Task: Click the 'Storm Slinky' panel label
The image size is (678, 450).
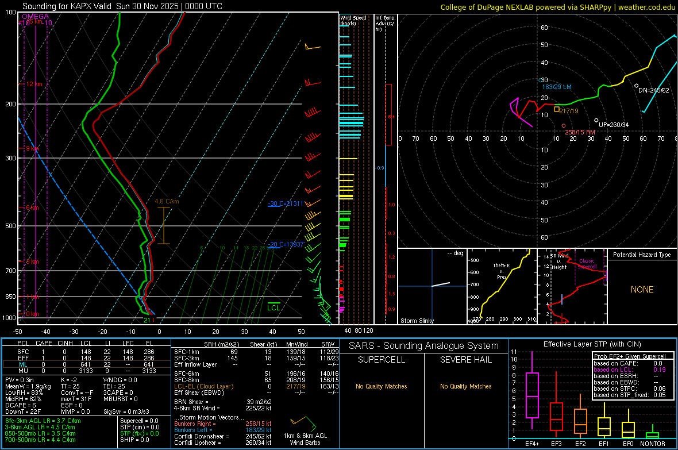Action: coord(417,321)
